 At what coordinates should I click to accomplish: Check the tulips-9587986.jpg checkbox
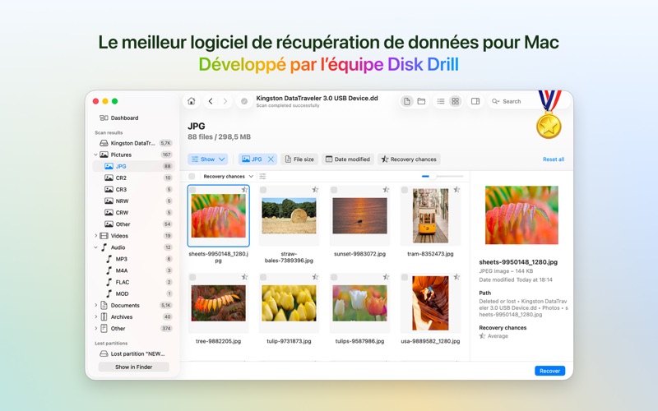(334, 277)
